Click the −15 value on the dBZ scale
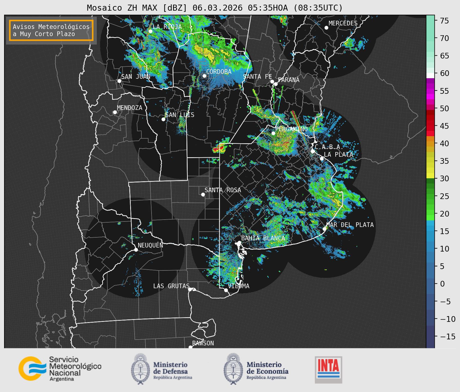This screenshot has height=392, width=460. click(x=447, y=337)
